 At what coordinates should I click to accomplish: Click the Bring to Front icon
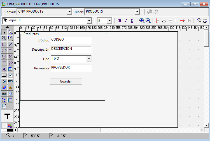click(199, 20)
